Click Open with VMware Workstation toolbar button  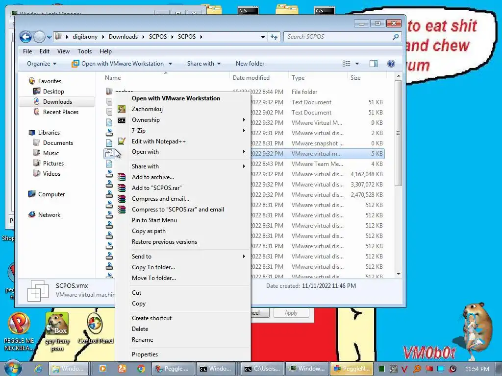tap(118, 64)
